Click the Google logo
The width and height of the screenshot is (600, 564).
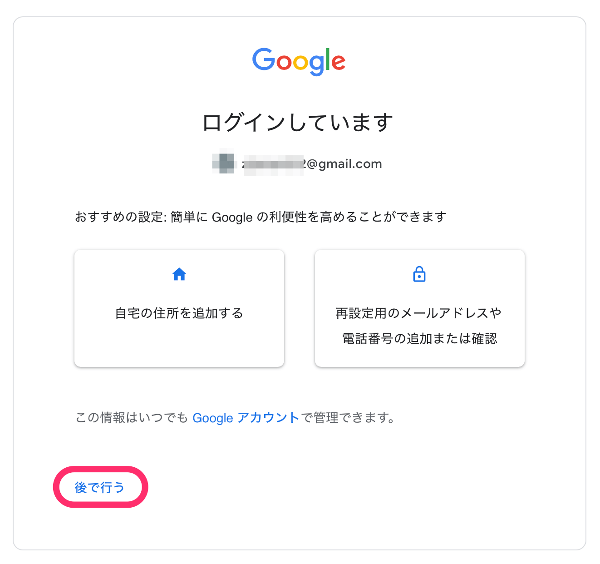tap(299, 61)
